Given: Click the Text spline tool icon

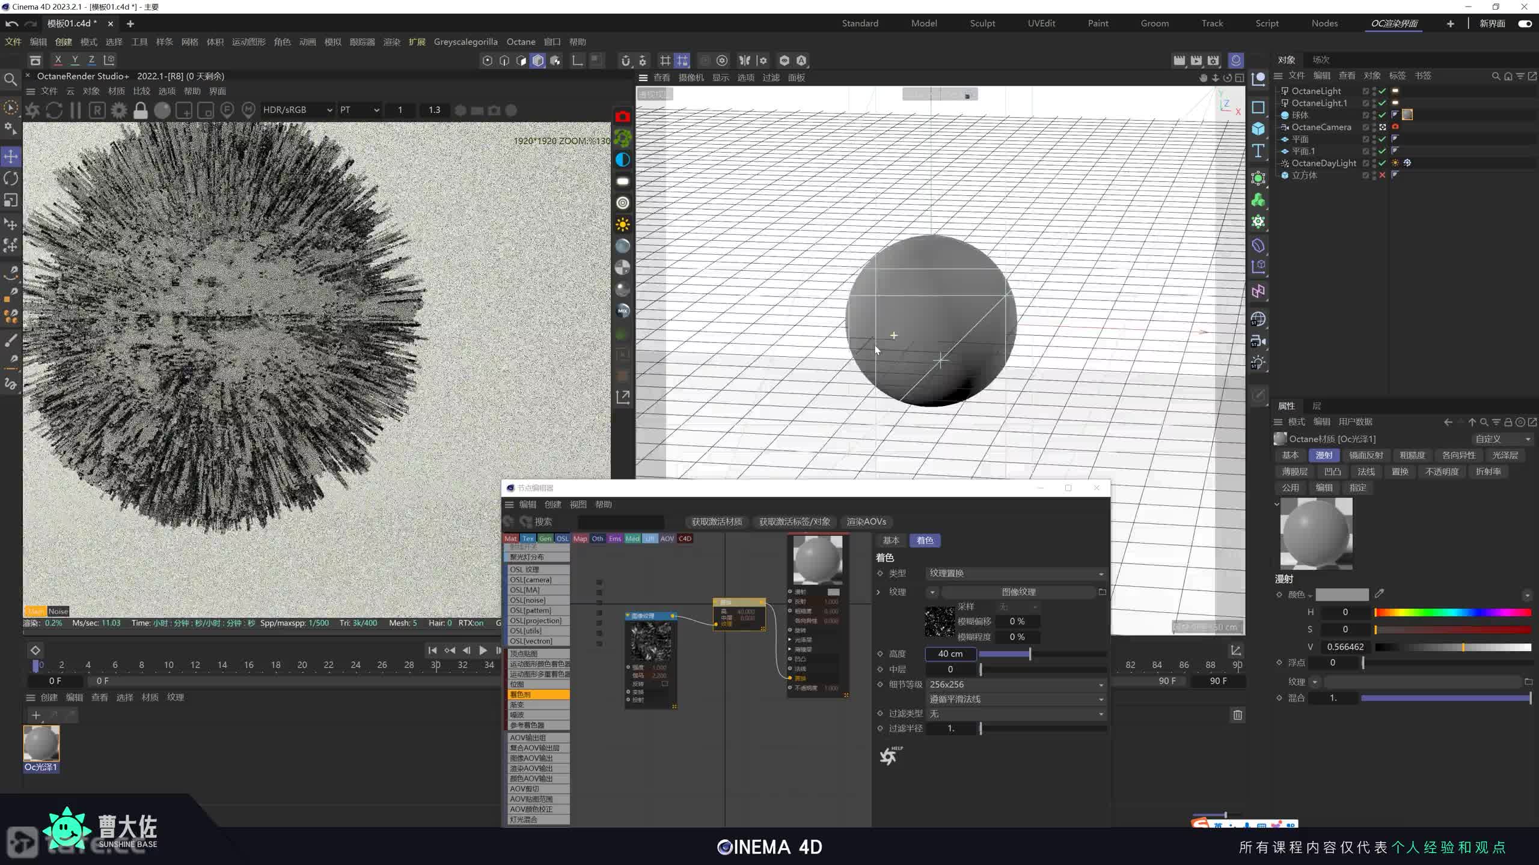Looking at the screenshot, I should pyautogui.click(x=1258, y=151).
